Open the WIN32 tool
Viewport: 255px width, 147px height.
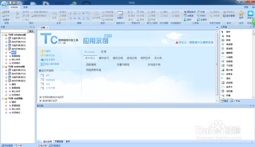click(x=201, y=16)
